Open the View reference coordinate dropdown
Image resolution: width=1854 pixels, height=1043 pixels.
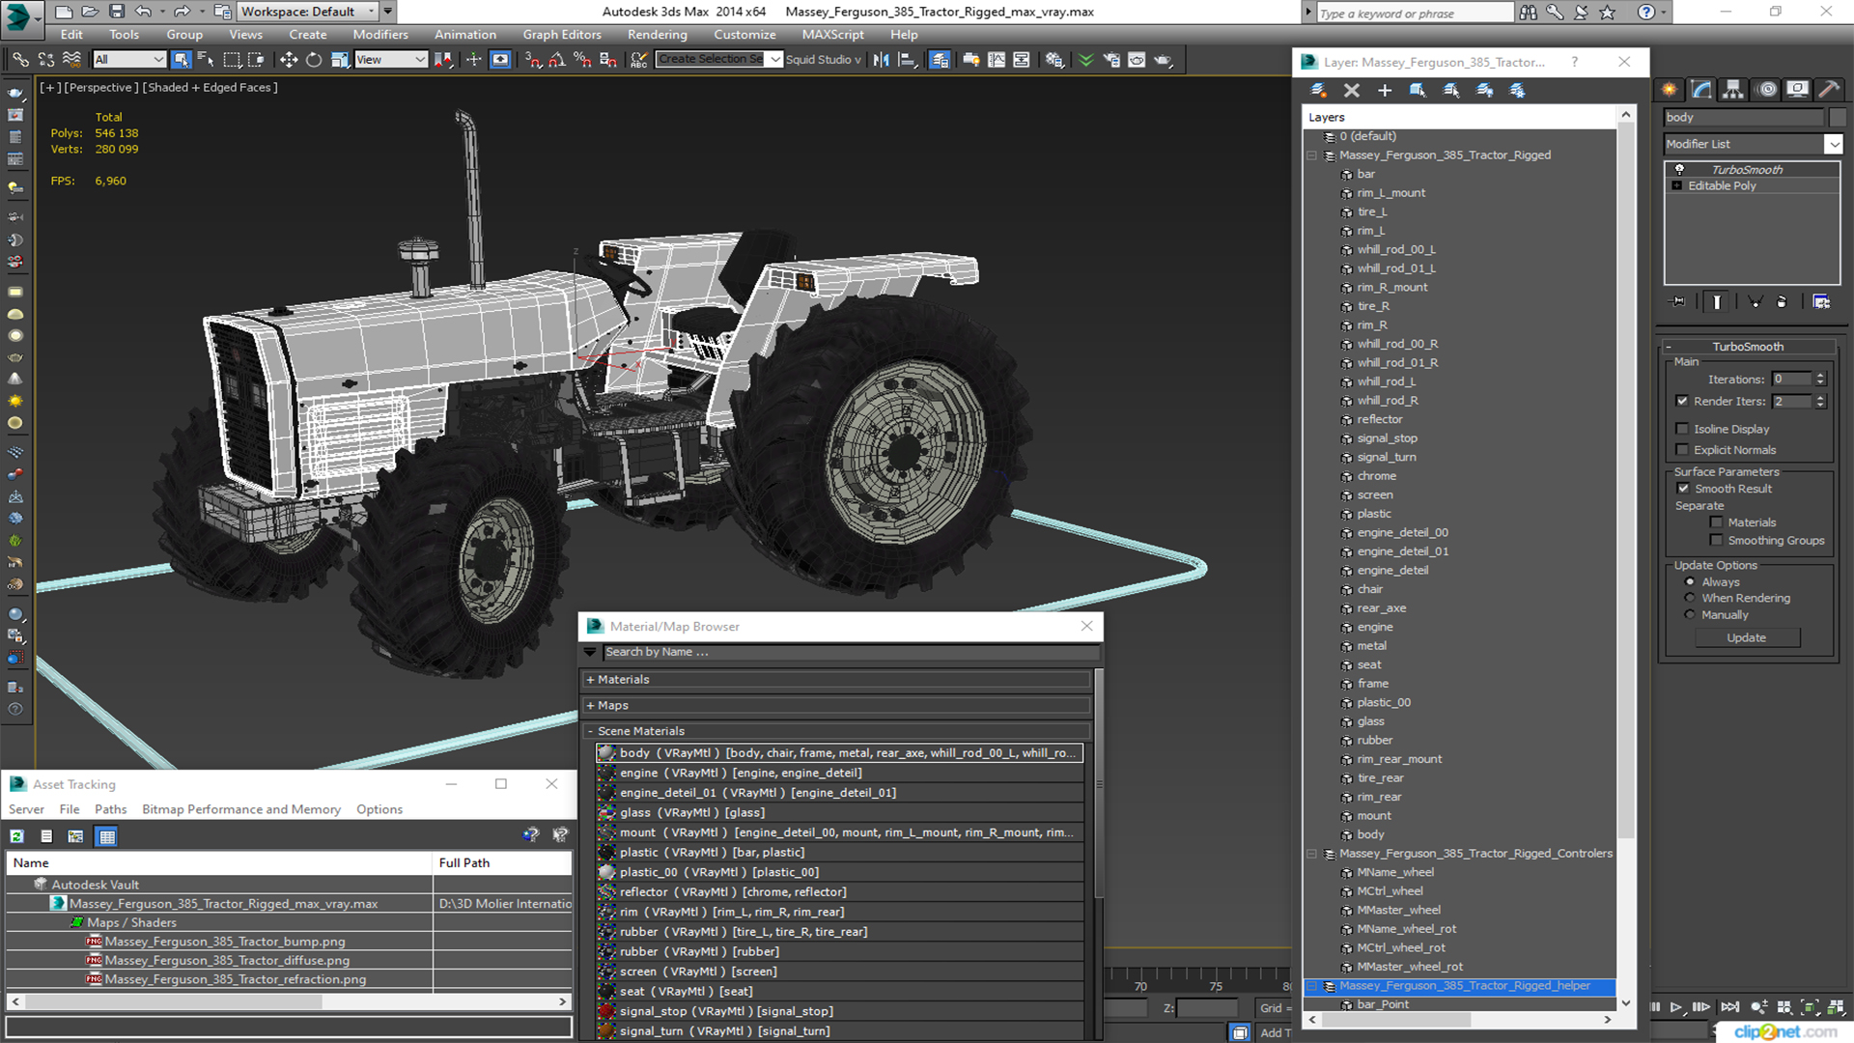[391, 60]
